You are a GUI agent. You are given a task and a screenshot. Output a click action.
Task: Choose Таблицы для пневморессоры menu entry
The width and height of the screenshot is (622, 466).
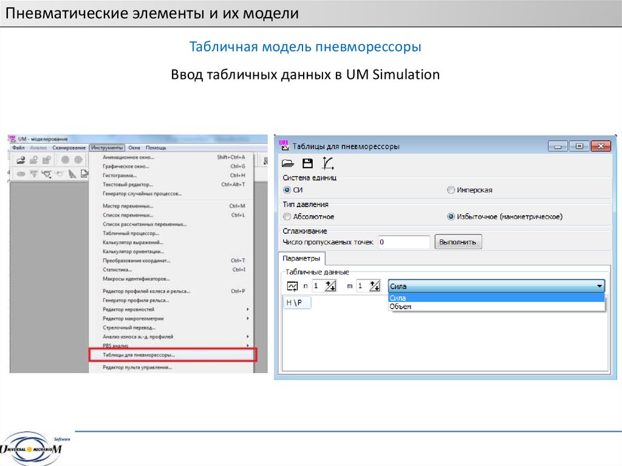[x=138, y=355]
